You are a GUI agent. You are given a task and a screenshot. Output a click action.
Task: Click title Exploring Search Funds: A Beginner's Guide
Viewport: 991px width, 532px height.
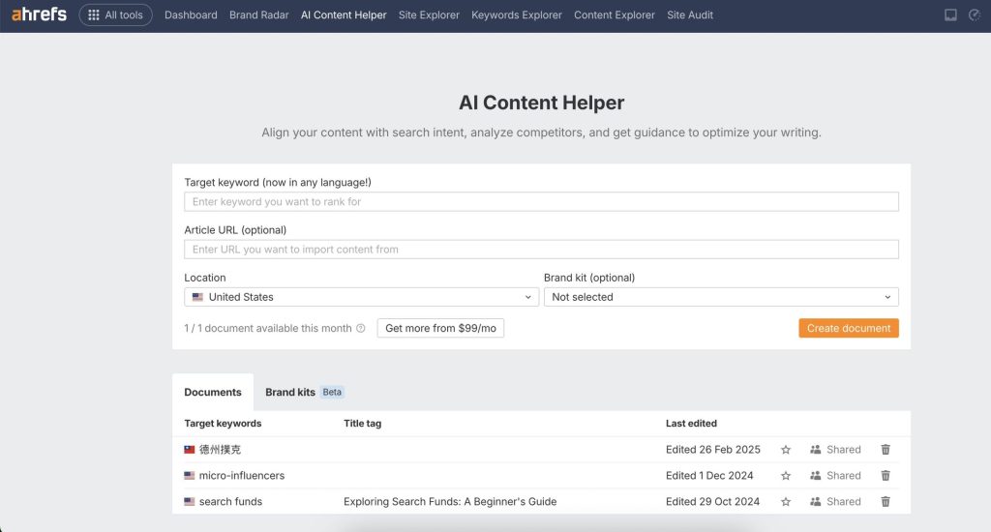coord(450,502)
